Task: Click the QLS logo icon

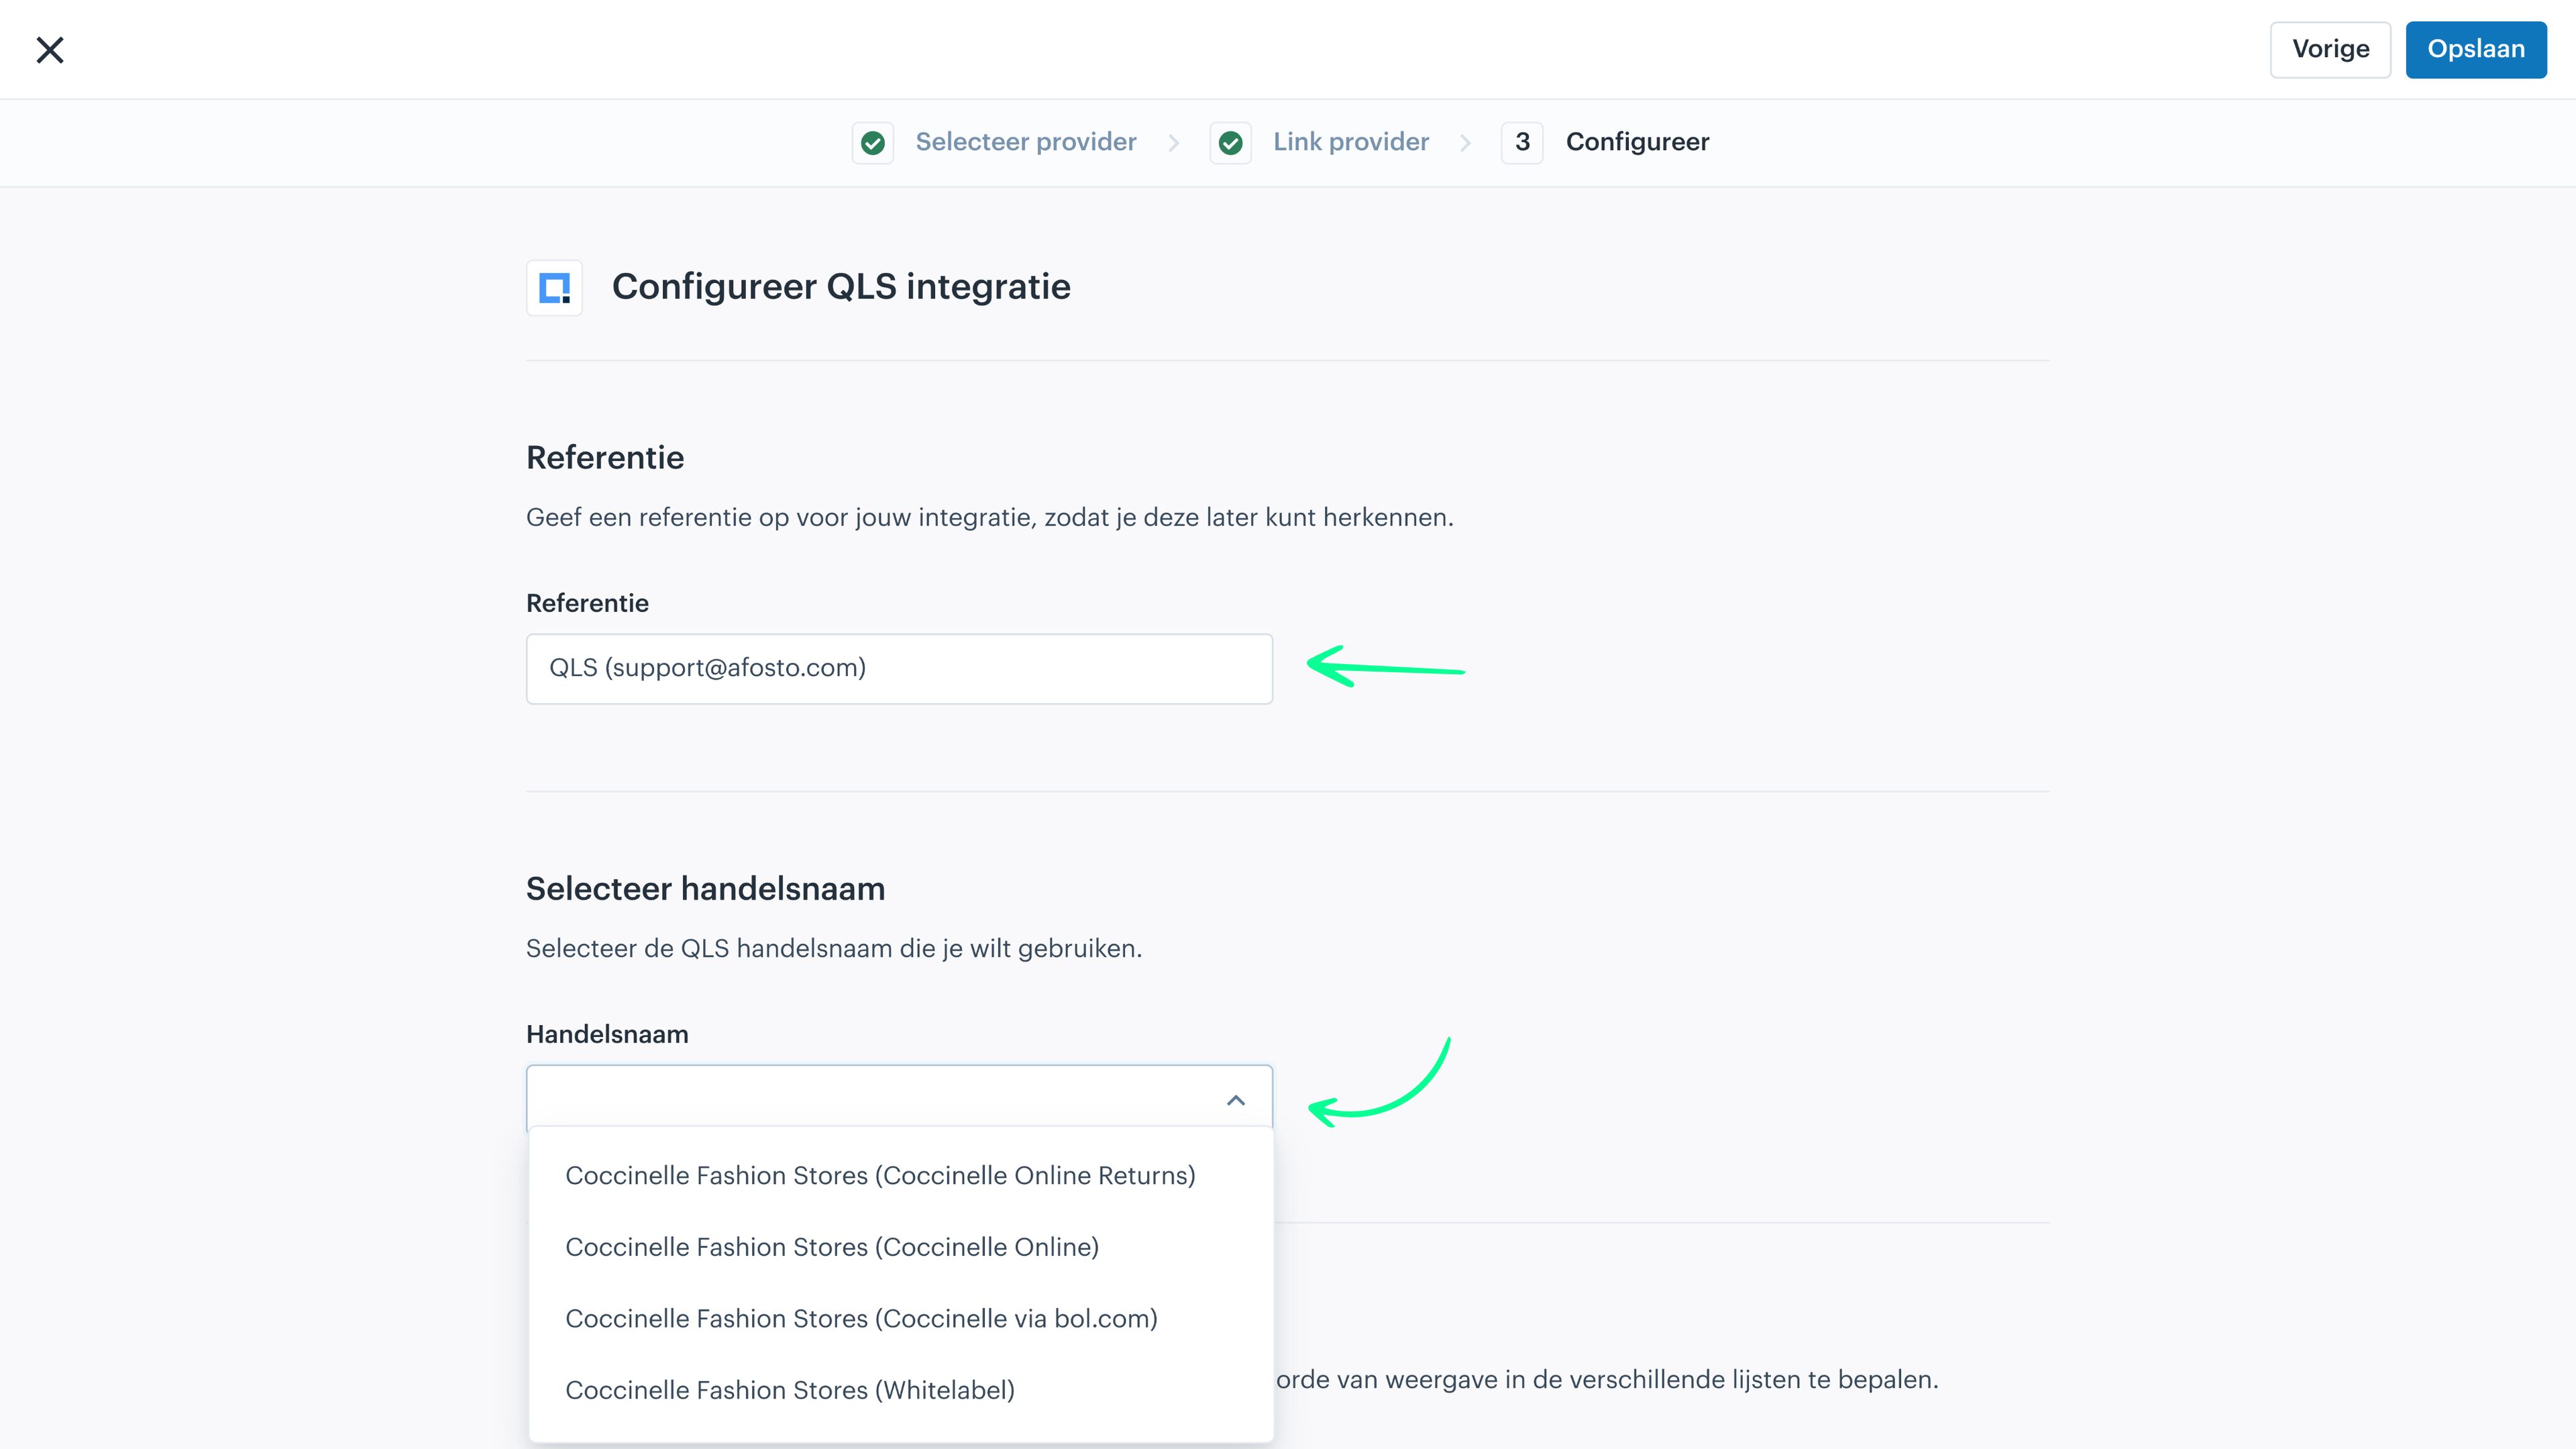Action: (x=555, y=288)
